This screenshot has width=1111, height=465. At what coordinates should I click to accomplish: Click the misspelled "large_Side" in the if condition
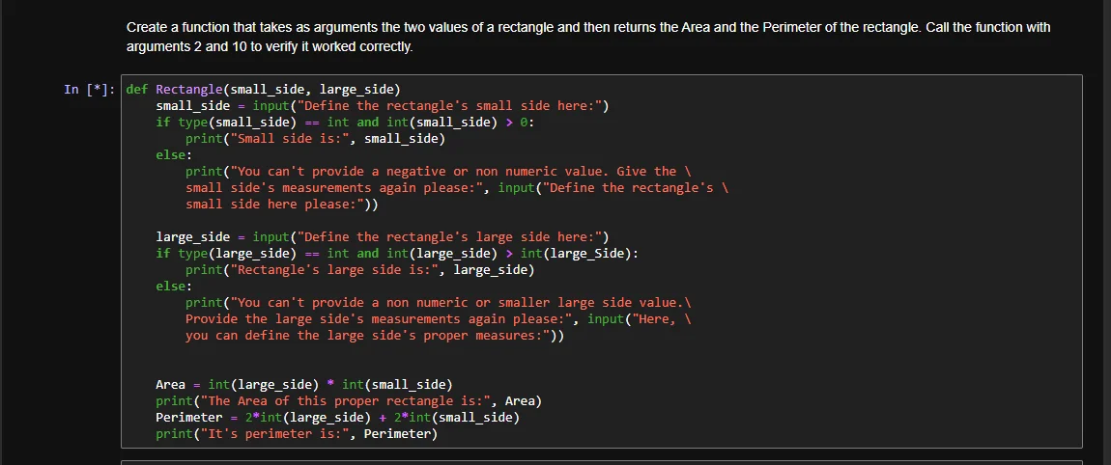click(x=591, y=254)
